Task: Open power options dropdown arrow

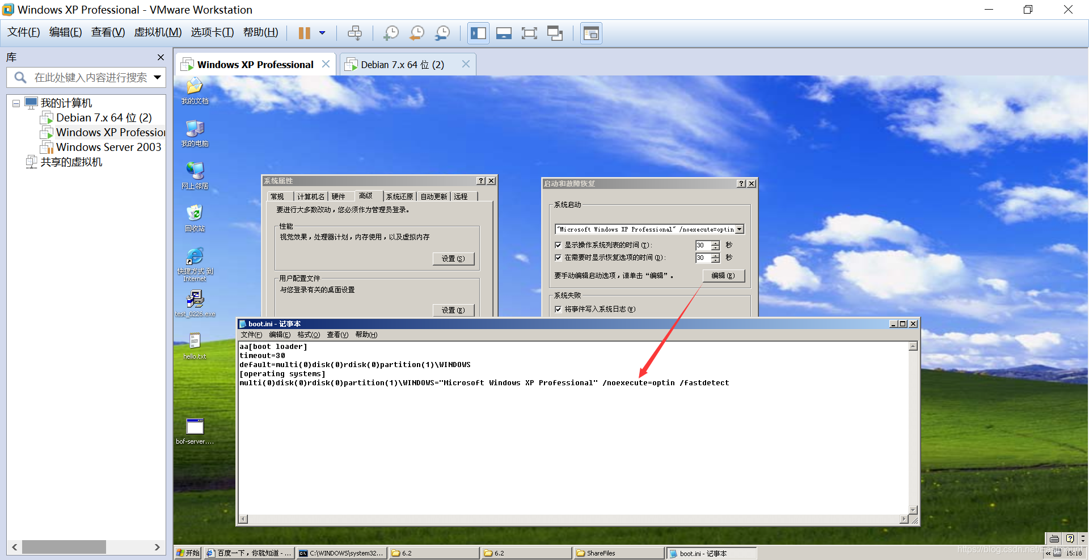Action: pos(322,33)
